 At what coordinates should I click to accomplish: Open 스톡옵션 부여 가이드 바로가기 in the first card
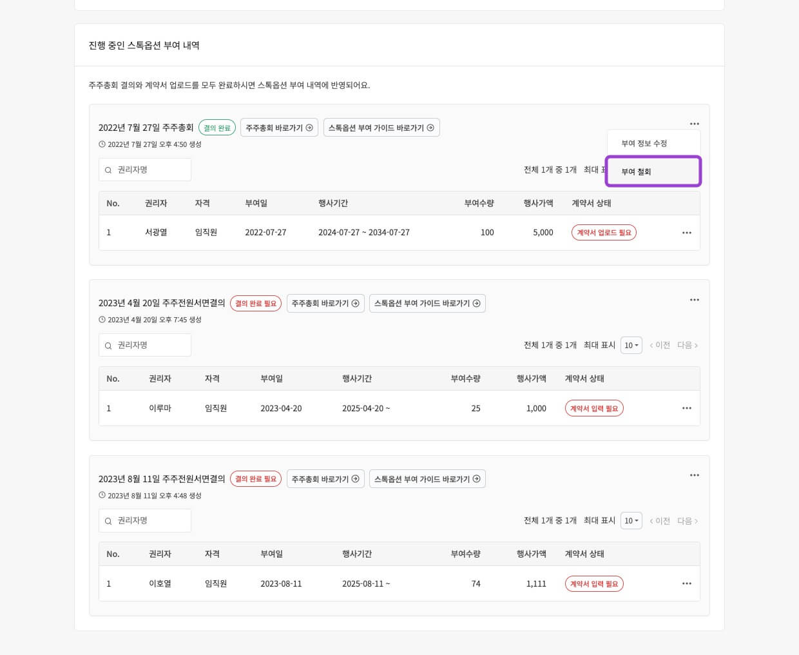pos(381,127)
